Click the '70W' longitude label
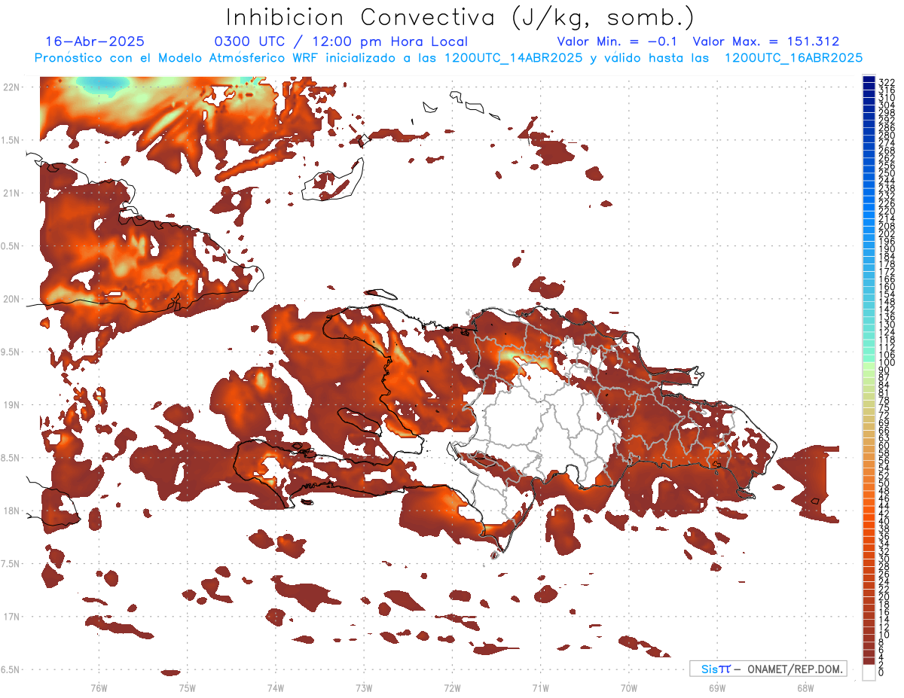The height and width of the screenshot is (698, 904). [629, 687]
